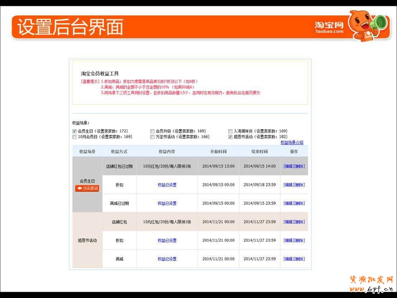The width and height of the screenshot is (397, 298).
Task: Click the orange 对买家说 button
Action: [87, 188]
